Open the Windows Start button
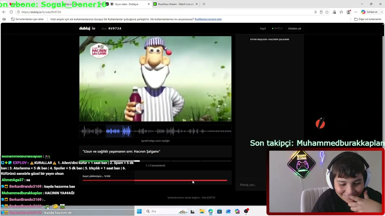 click(x=139, y=211)
